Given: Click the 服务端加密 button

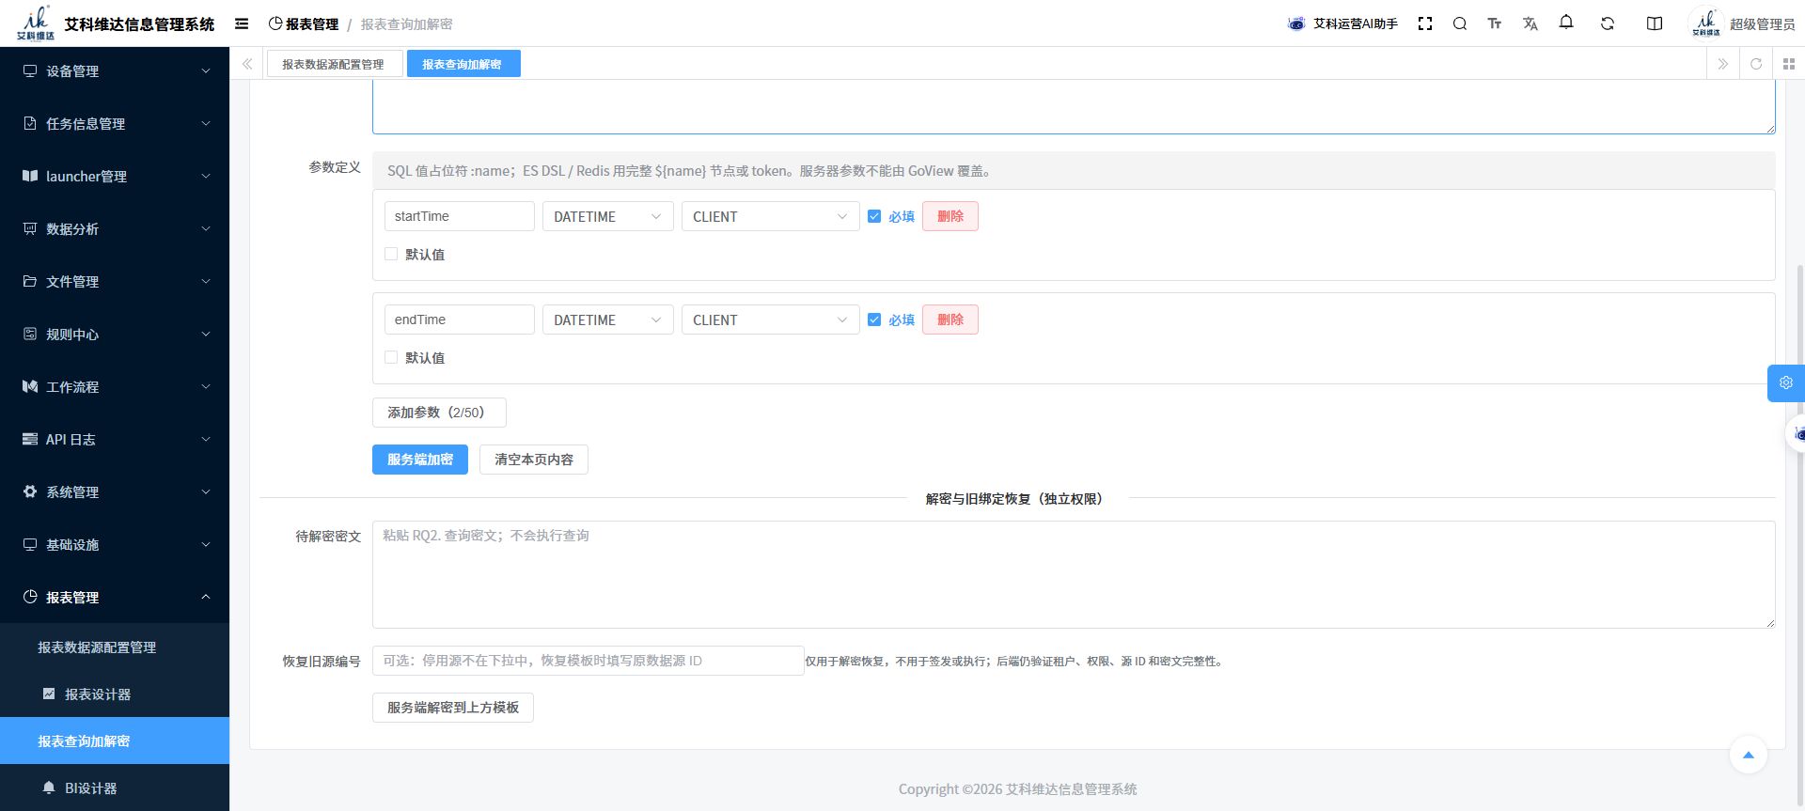Looking at the screenshot, I should coord(420,460).
